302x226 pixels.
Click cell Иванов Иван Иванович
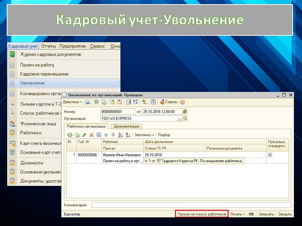(x=122, y=155)
